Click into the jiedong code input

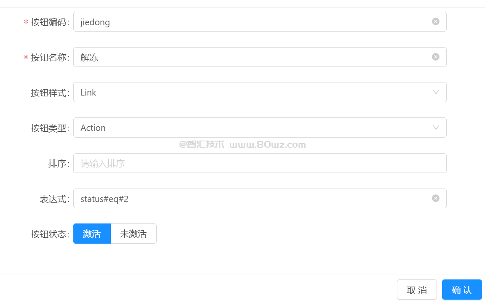[260, 21]
